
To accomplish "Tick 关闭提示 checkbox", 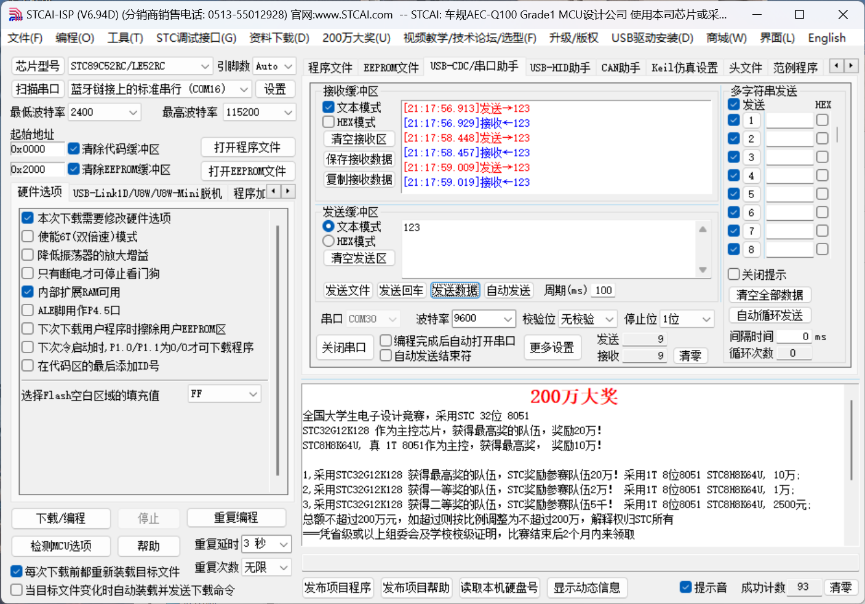I will coord(734,274).
